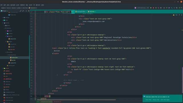Go to next highlighted error arrow
This screenshot has height=103, width=183.
pos(182,15)
